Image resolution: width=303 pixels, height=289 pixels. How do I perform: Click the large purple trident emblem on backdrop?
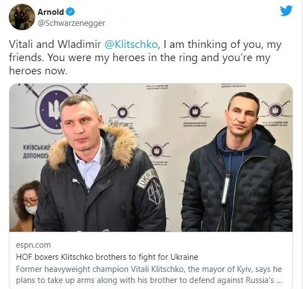pyautogui.click(x=52, y=110)
